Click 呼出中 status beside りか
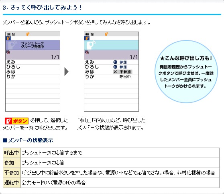The image size is (224, 194). pos(125,76)
